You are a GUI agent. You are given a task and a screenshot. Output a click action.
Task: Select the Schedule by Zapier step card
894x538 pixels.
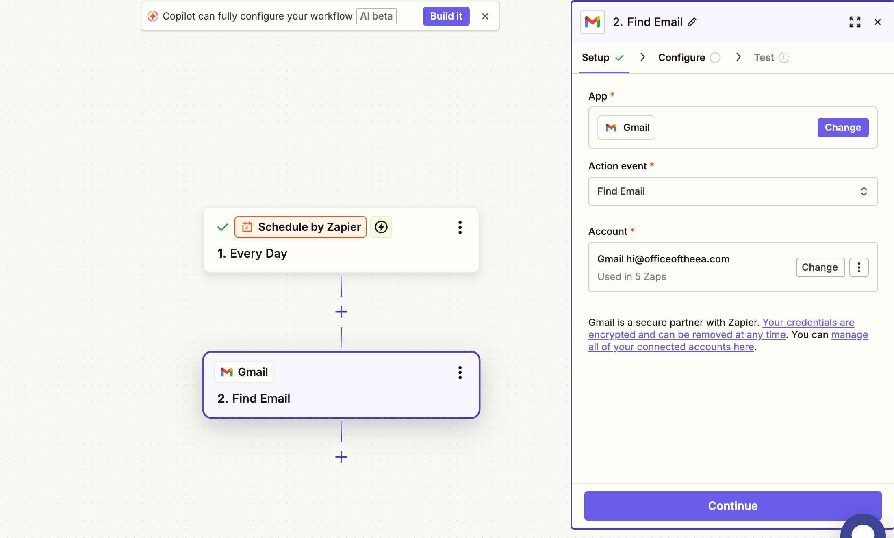(x=341, y=252)
